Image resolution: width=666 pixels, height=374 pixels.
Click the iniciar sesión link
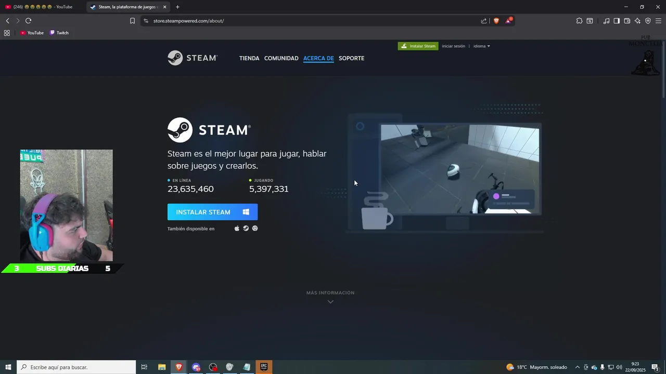(453, 46)
